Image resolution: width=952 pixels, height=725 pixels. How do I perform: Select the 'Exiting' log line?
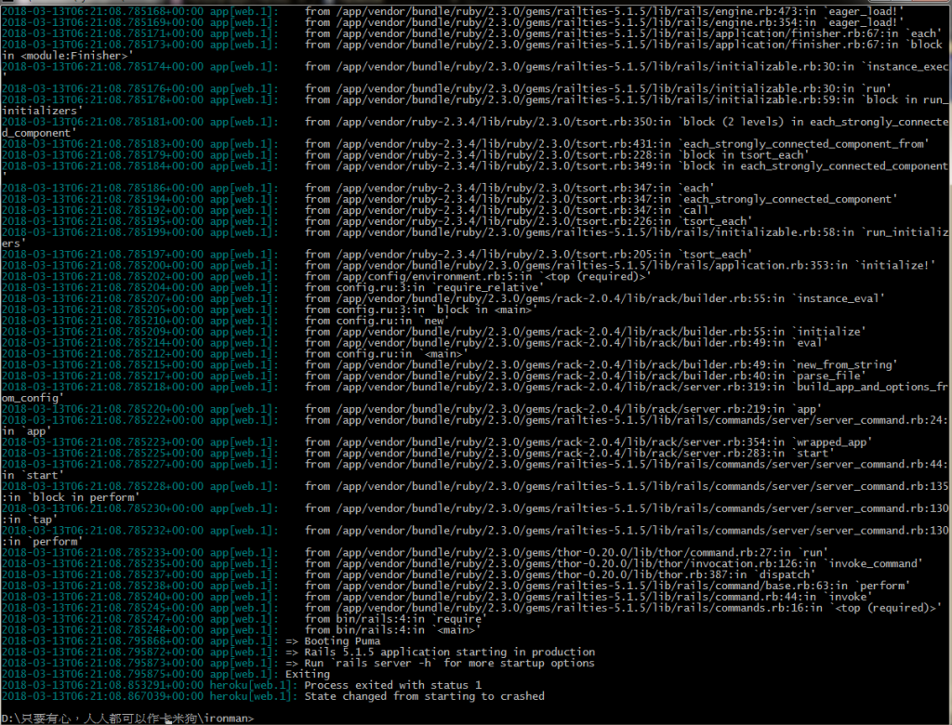click(x=307, y=674)
